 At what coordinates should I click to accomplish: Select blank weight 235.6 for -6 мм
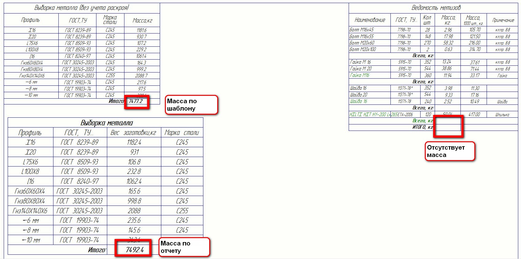pos(134,220)
